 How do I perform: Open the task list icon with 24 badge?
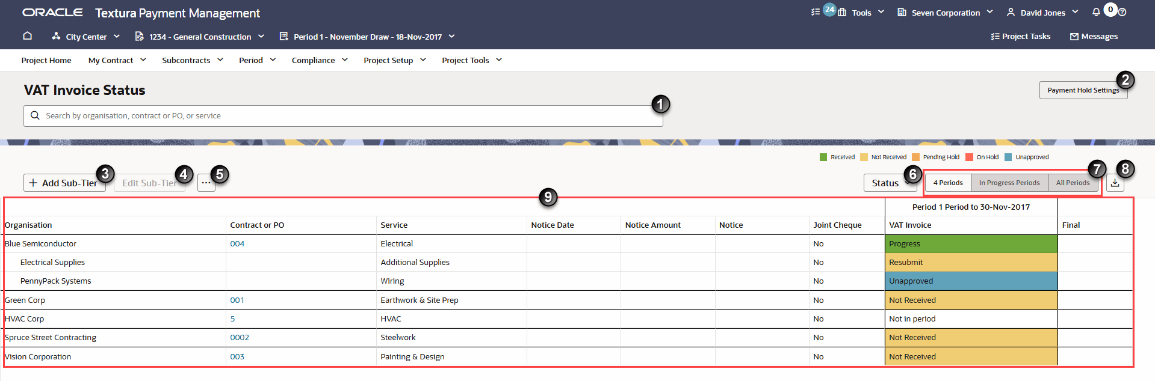click(x=816, y=12)
